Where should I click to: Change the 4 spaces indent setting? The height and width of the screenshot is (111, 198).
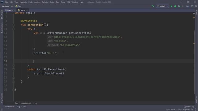[186, 110]
